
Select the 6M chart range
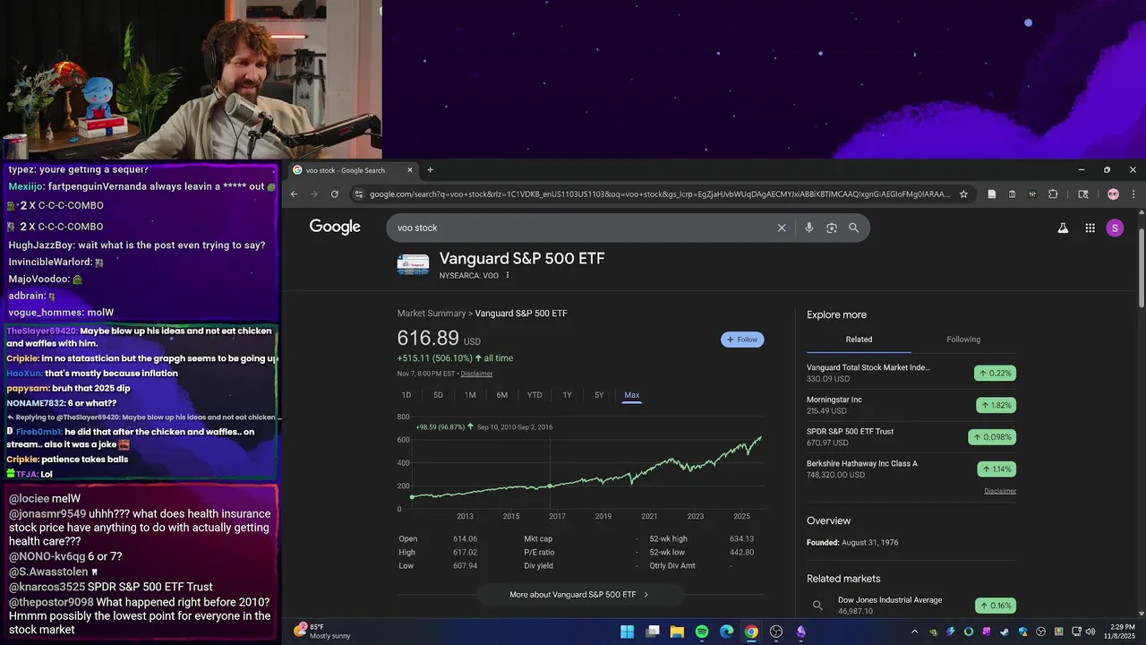[502, 395]
